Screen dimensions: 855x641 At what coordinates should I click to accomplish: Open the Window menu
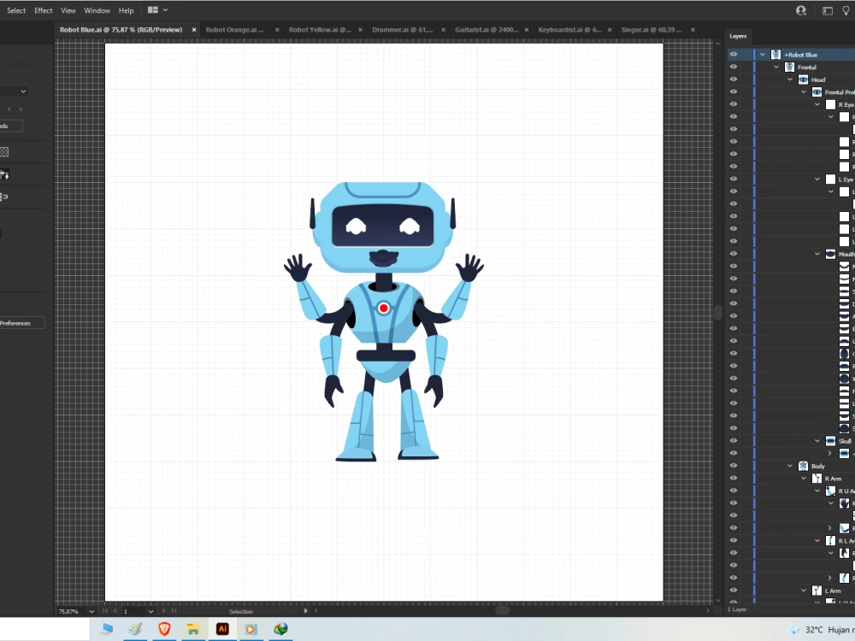[97, 10]
